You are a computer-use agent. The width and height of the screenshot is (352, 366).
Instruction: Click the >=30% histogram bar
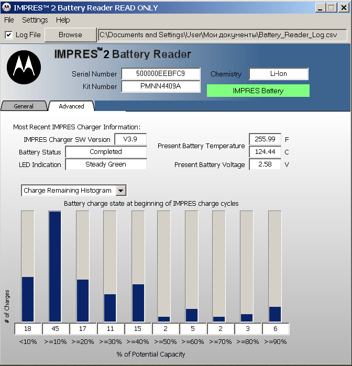coord(110,266)
